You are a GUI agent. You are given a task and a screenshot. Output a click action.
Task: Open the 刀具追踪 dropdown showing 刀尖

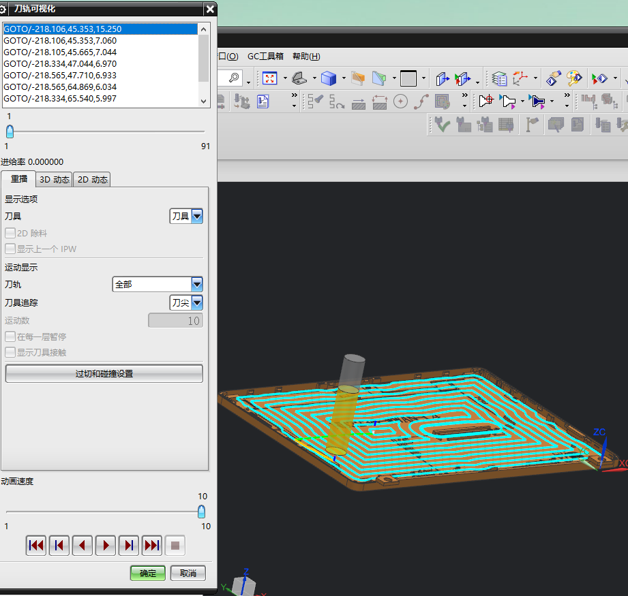click(x=197, y=302)
